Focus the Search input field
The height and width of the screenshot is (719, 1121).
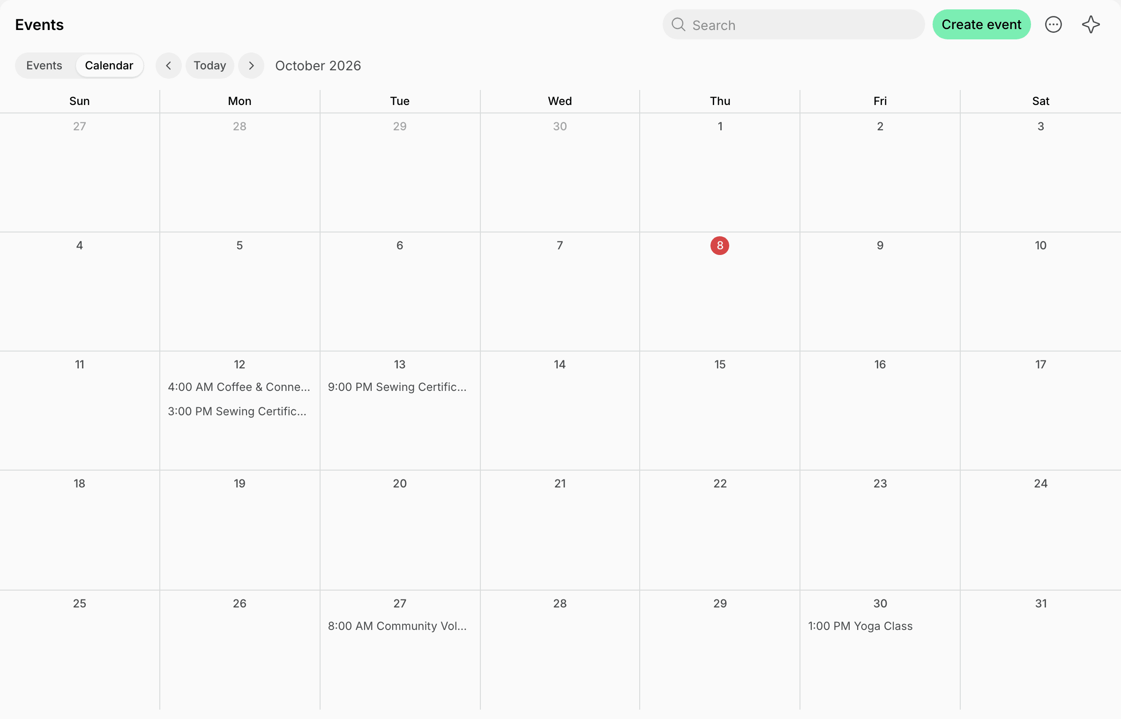(x=793, y=24)
